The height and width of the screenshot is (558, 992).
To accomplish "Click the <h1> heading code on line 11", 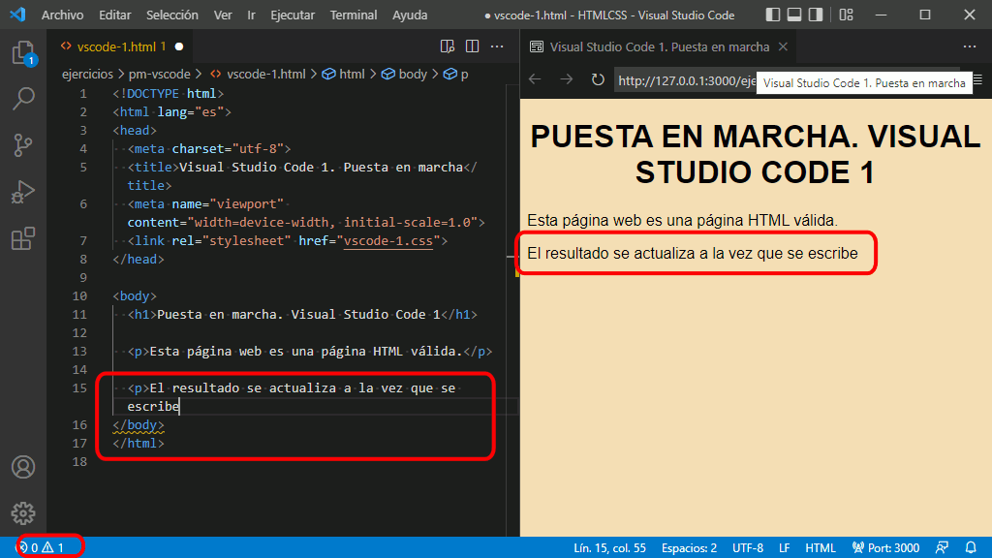I will 302,315.
